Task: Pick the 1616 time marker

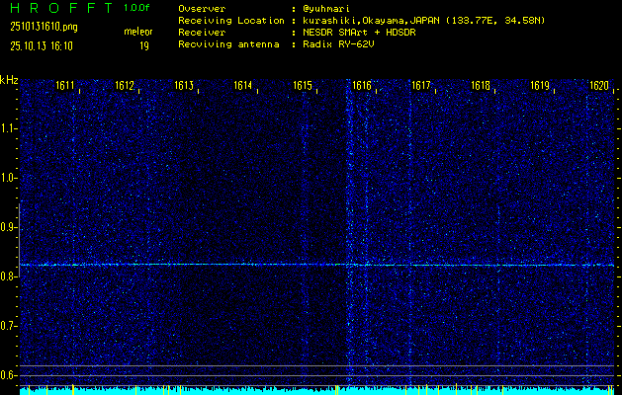Action: (362, 86)
